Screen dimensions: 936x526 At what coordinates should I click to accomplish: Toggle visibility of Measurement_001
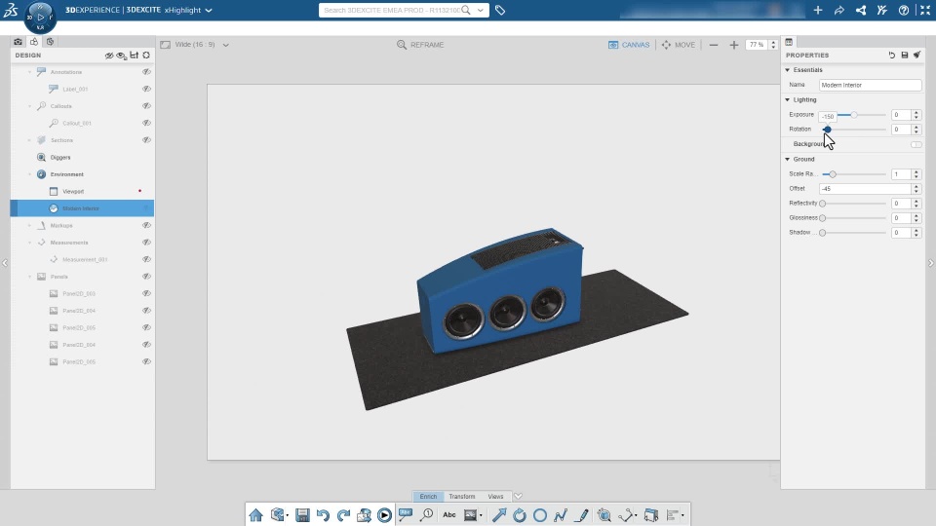(x=146, y=259)
